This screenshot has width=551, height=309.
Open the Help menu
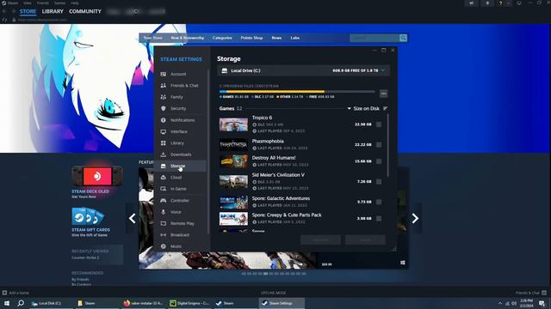tap(75, 3)
